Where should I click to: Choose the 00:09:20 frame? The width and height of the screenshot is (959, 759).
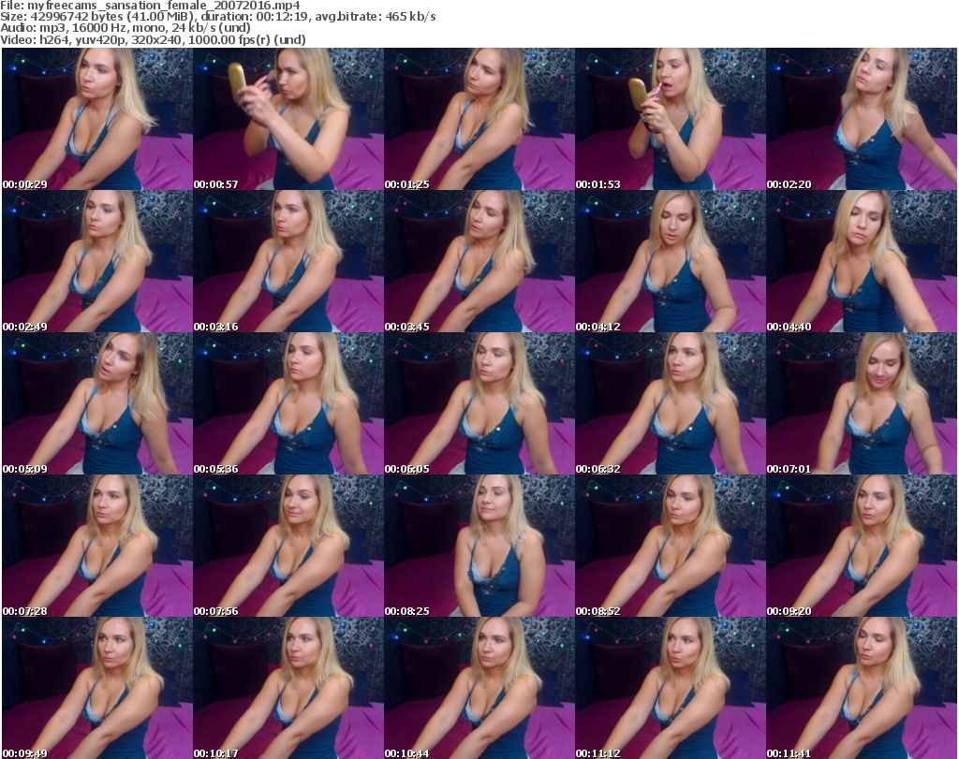click(862, 546)
